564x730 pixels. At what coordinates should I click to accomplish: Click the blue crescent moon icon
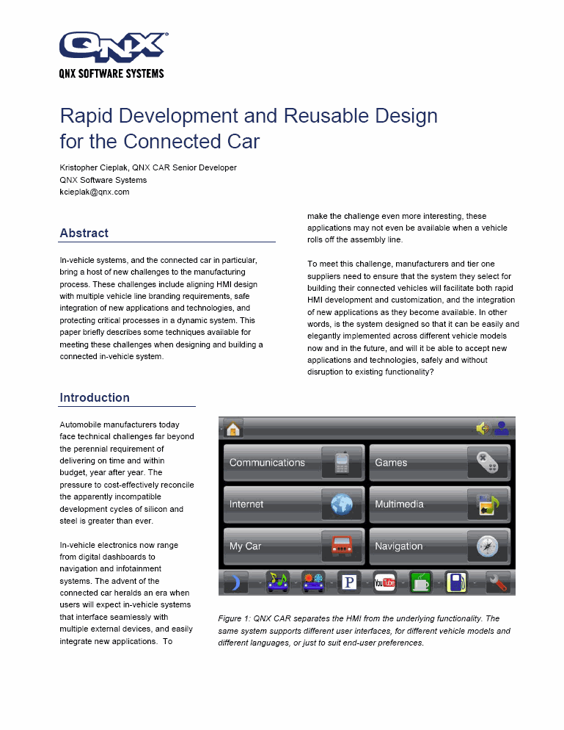click(x=236, y=582)
